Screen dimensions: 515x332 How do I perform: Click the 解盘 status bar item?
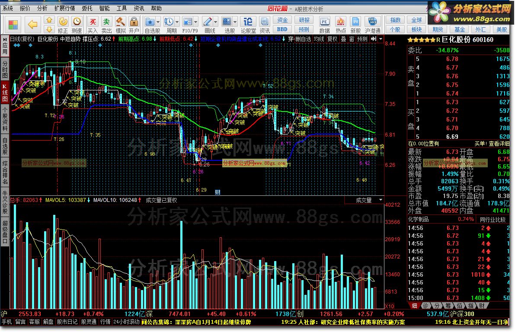tap(48, 322)
